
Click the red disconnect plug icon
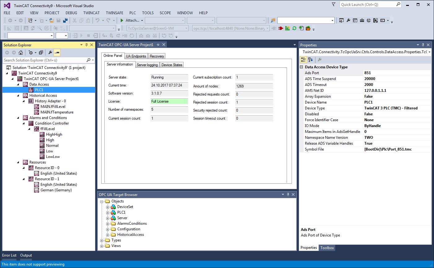[x=281, y=28]
